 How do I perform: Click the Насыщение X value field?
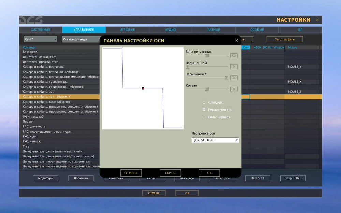coord(234,67)
